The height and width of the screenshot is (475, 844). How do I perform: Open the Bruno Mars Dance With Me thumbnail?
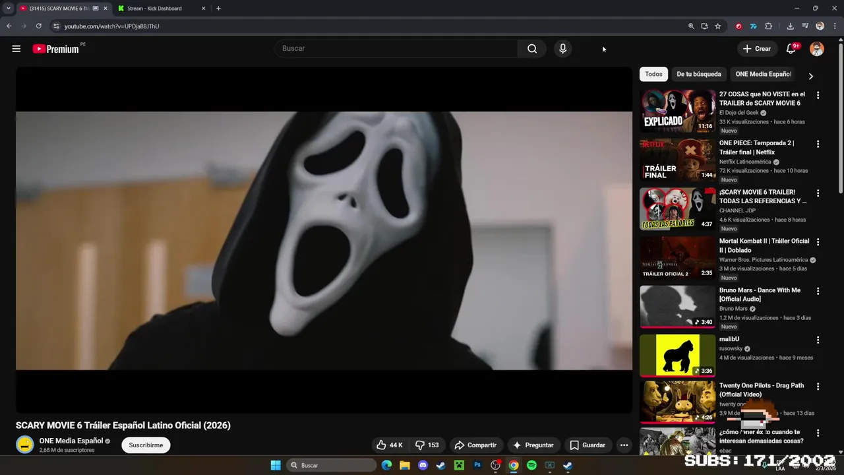click(x=677, y=307)
